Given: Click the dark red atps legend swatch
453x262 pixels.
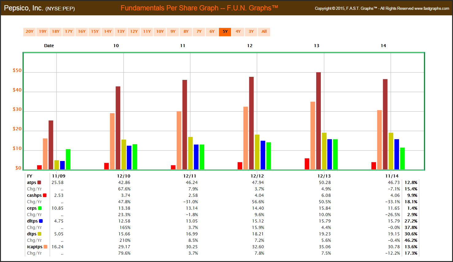Looking at the screenshot, I should pos(39,182).
